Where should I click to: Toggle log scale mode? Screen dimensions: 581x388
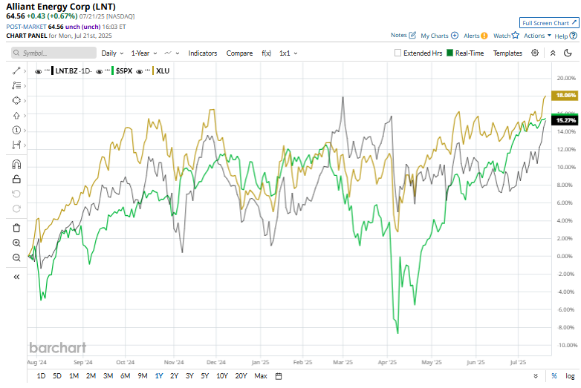pos(570,376)
